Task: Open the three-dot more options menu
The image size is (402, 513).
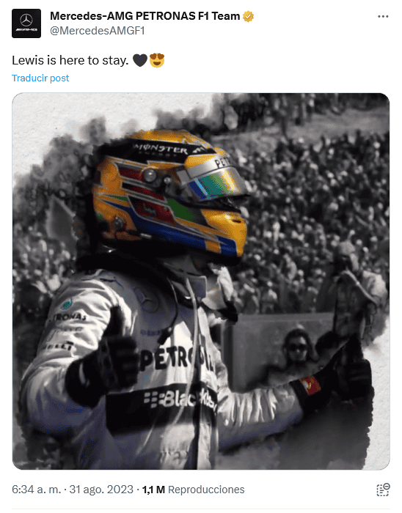Action: [x=383, y=16]
